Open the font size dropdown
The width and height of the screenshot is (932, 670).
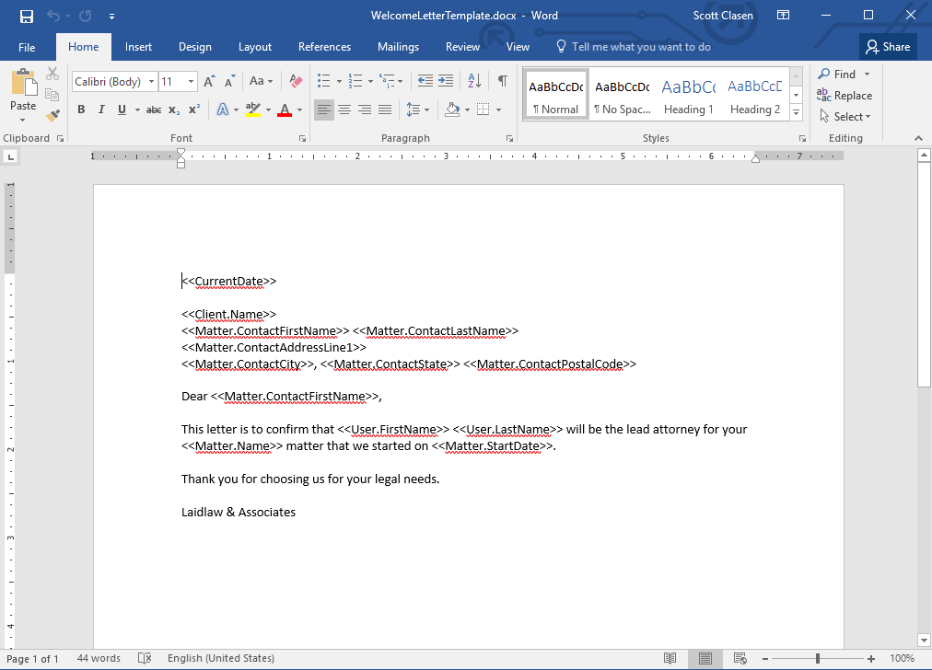(x=191, y=82)
